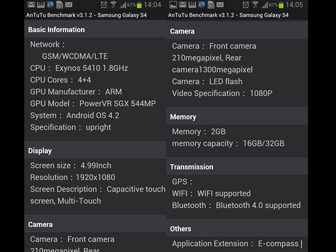Tap the AnTuTu Benchmark title in the 14:04 screen
336x252 pixels.
pyautogui.click(x=86, y=15)
